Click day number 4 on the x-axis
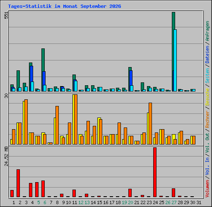 click(x=32, y=202)
